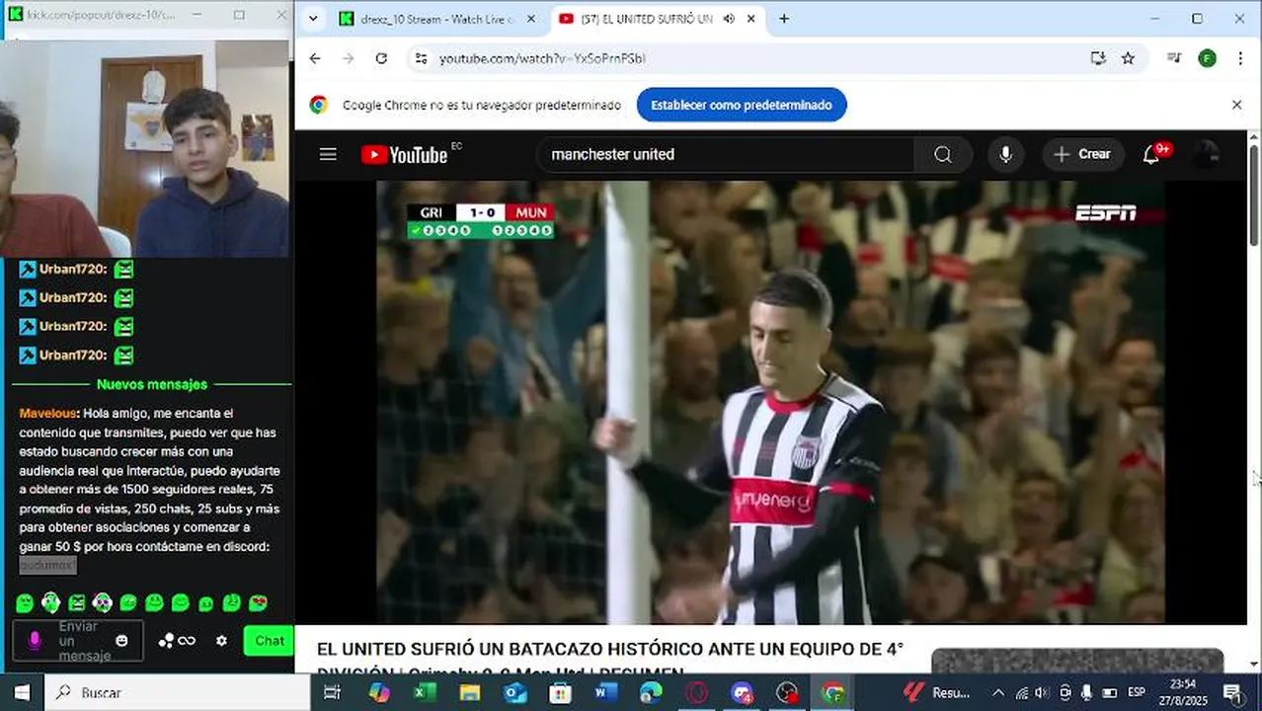Click the Crear button on YouTube
This screenshot has height=711, width=1262.
1083,154
